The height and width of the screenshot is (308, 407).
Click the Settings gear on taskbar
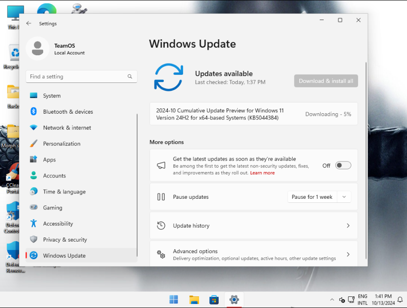(x=234, y=300)
